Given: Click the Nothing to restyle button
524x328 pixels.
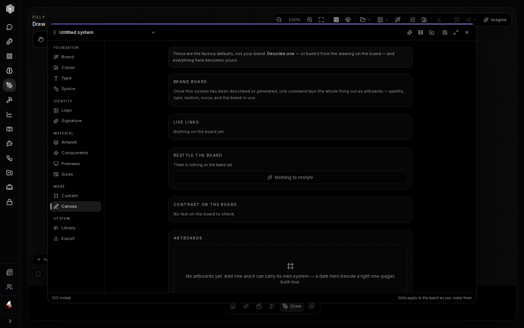Looking at the screenshot, I should tap(290, 177).
